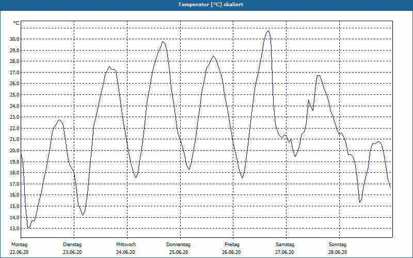Click the 24,0 axis label
The height and width of the screenshot is (258, 413).
click(14, 106)
